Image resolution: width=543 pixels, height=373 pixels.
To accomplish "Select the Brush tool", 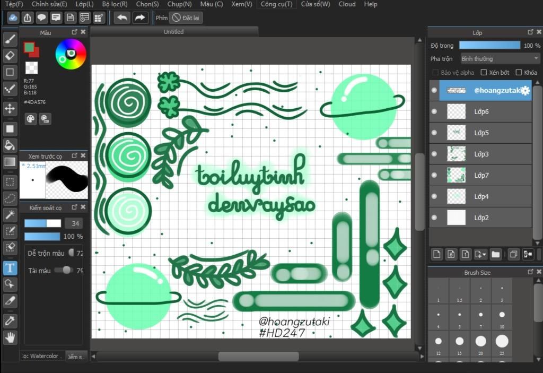I will [10, 39].
